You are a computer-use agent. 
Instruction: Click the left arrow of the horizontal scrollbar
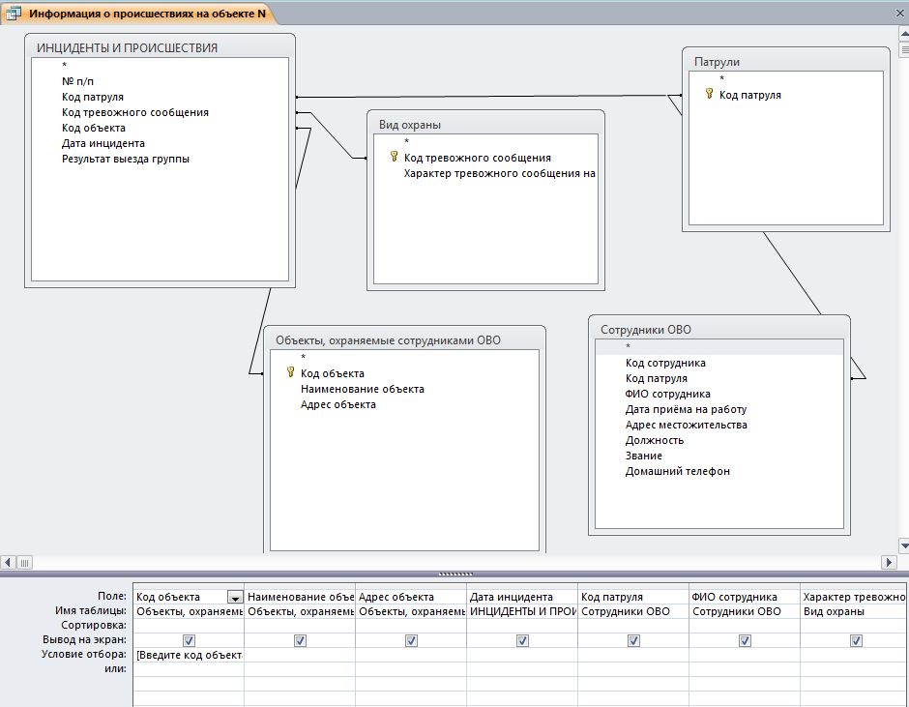coord(8,562)
